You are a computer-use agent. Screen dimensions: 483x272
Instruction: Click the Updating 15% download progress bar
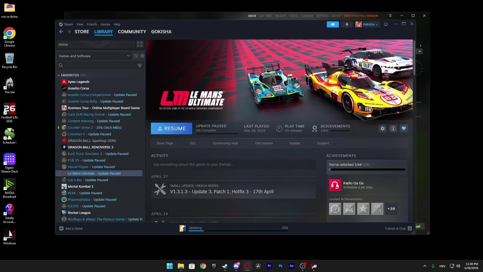[x=238, y=231]
